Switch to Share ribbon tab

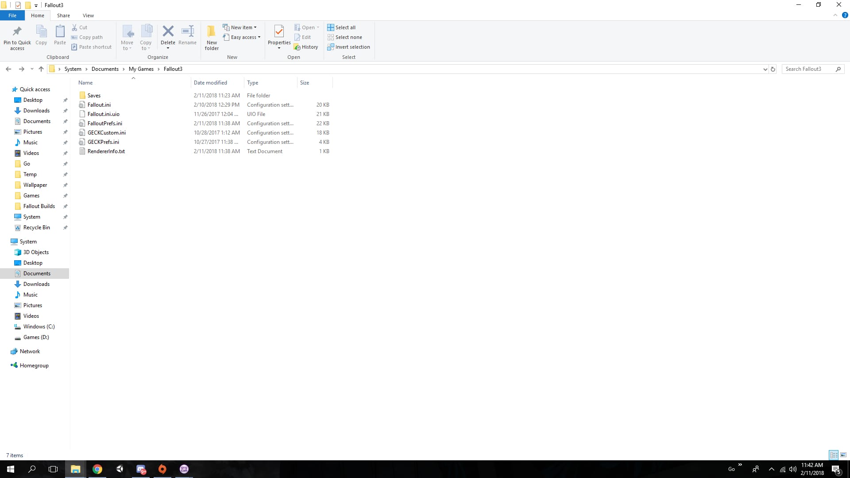pyautogui.click(x=63, y=15)
